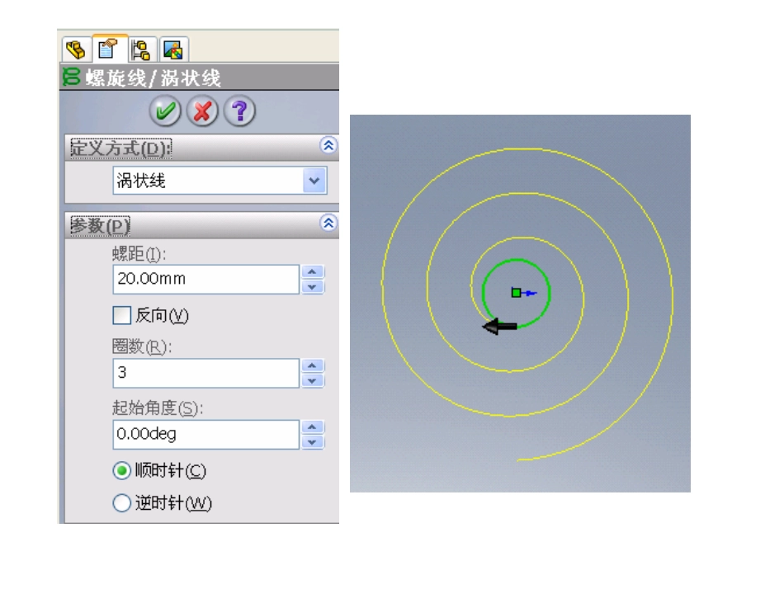Open the DisplayManager appearance tab
The height and width of the screenshot is (589, 784).
(x=173, y=49)
